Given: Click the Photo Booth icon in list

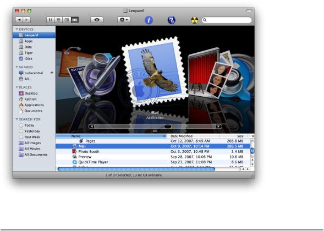Looking at the screenshot, I should coord(74,151).
